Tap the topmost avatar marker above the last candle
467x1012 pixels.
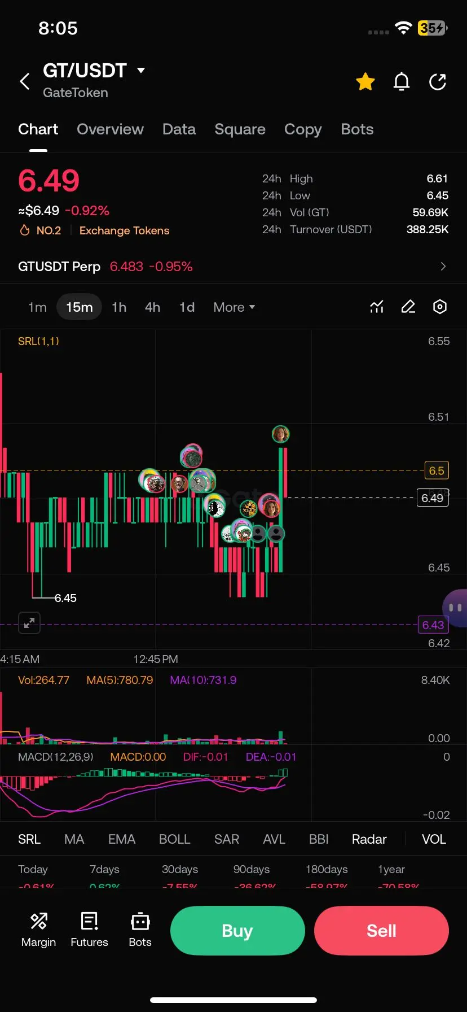[x=280, y=434]
